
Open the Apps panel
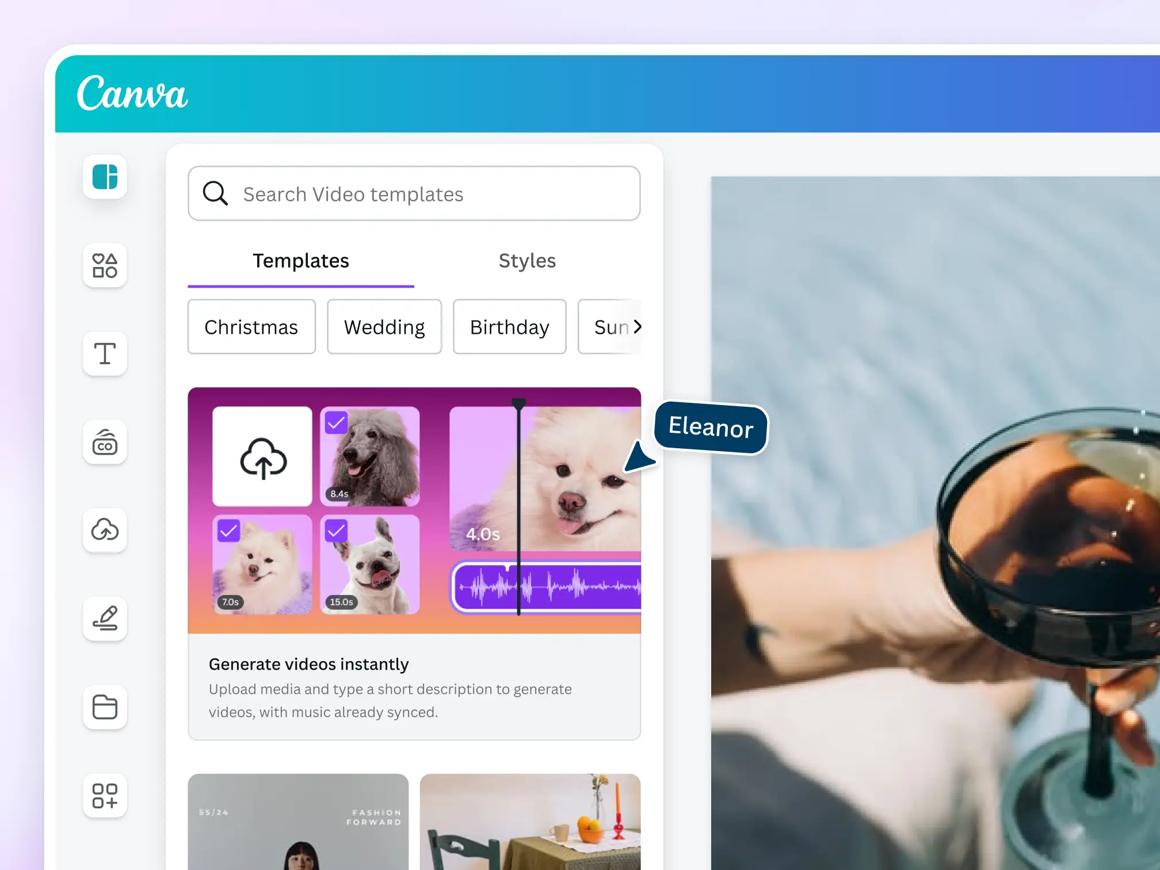(x=104, y=796)
